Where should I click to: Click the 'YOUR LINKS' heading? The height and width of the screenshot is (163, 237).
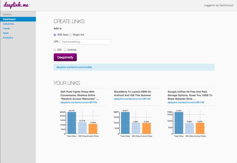point(67,83)
